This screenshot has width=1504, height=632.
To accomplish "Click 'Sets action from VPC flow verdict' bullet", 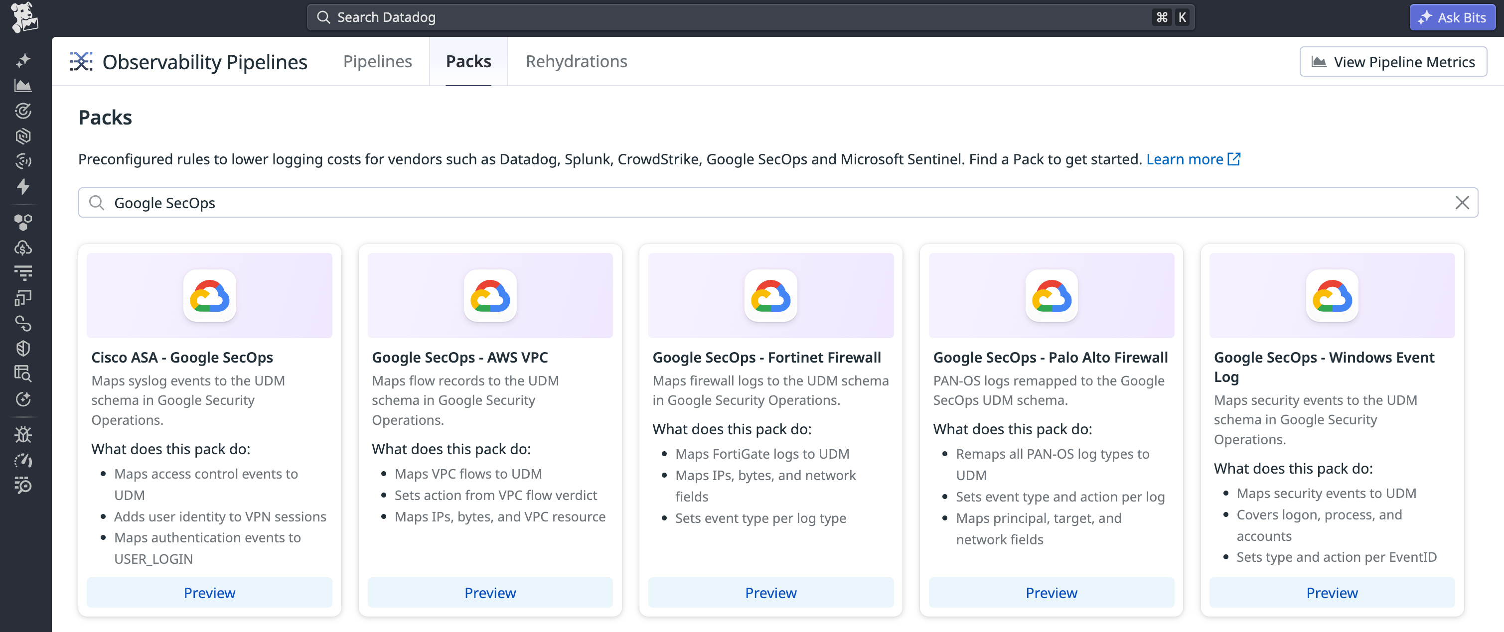I will pyautogui.click(x=496, y=495).
